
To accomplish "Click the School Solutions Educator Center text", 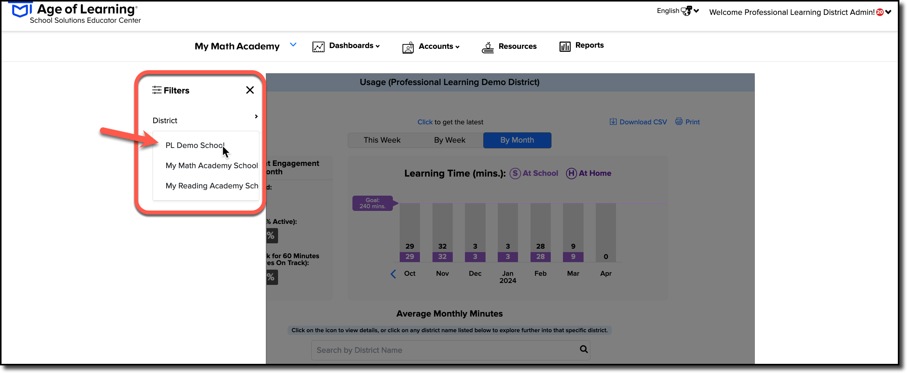I will click(x=85, y=21).
